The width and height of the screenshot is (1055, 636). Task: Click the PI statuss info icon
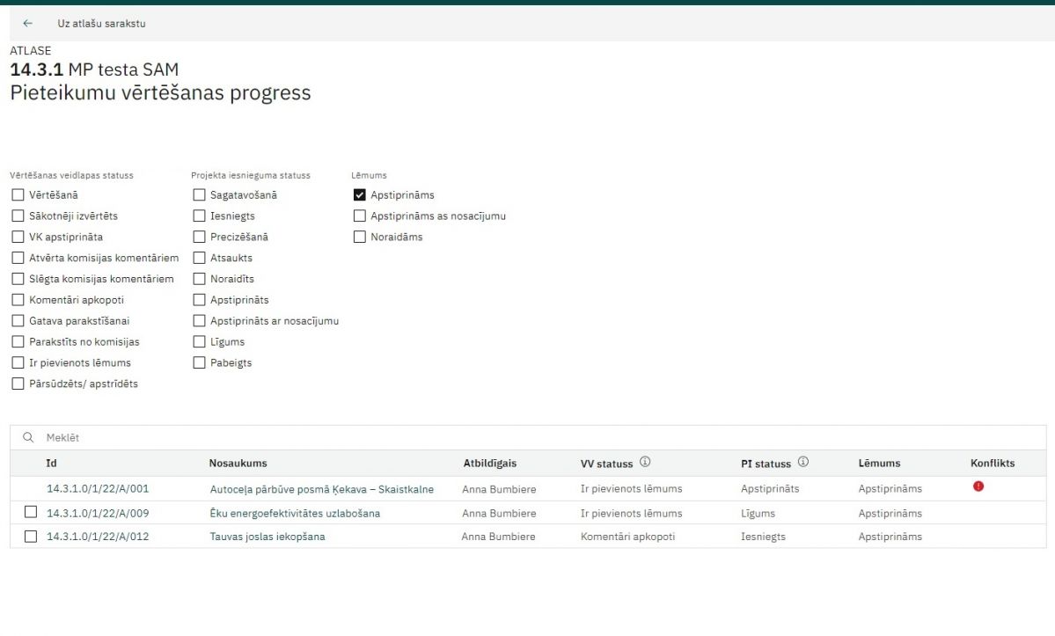coord(803,463)
